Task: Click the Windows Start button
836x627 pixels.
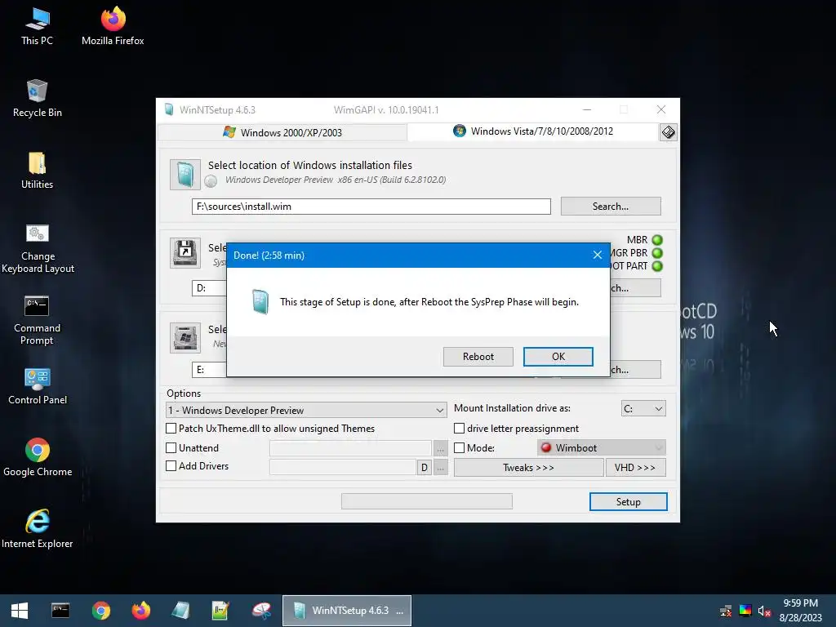Action: [20, 611]
